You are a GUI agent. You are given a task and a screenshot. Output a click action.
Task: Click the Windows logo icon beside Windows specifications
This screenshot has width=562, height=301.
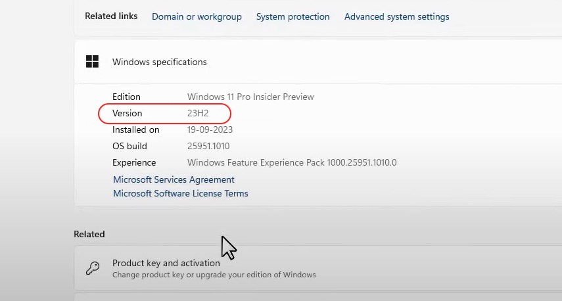pyautogui.click(x=92, y=62)
